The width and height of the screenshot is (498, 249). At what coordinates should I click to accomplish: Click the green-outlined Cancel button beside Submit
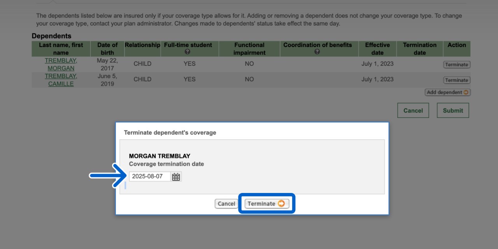pyautogui.click(x=413, y=110)
